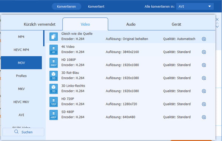The width and height of the screenshot is (222, 141).
Task: Select HEVC MP4 format in the sidebar
Action: tap(21, 50)
